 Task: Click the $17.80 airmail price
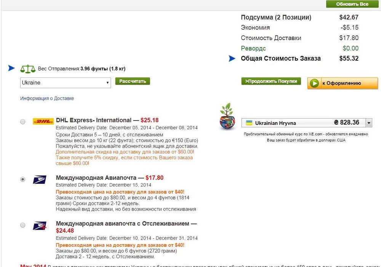point(154,178)
